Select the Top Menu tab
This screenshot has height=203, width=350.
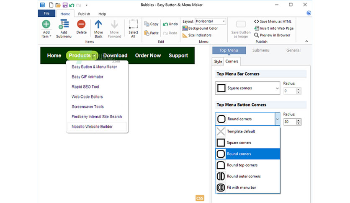pos(229,50)
